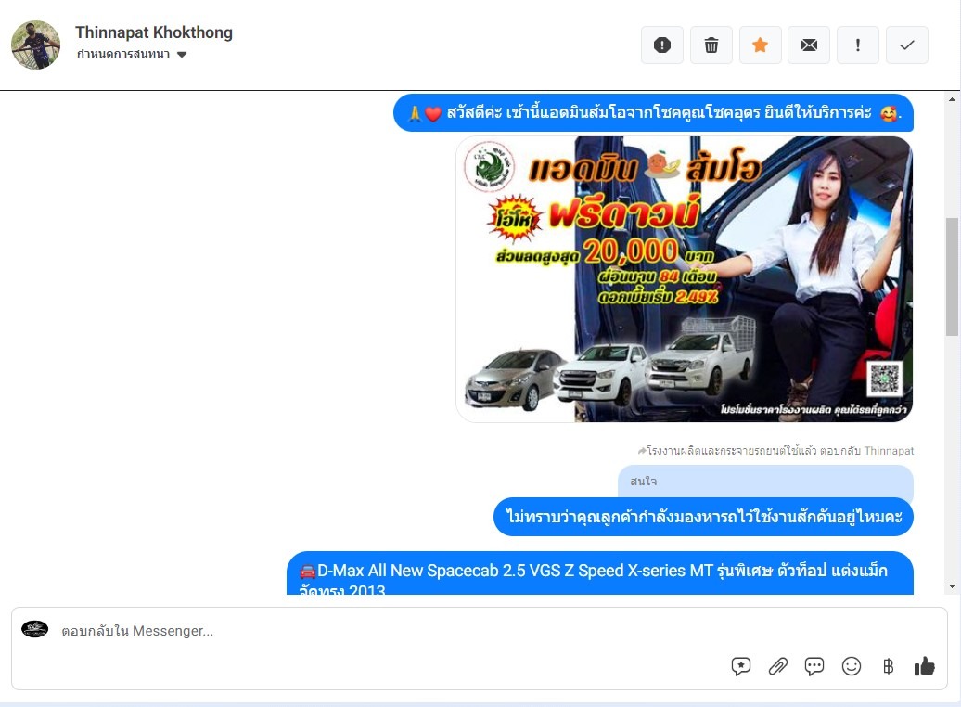Mark conversation as spam with the exclamation circle icon
The image size is (961, 707).
(662, 45)
